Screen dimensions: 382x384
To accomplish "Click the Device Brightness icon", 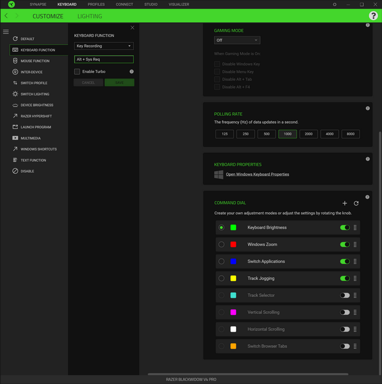I will (15, 105).
